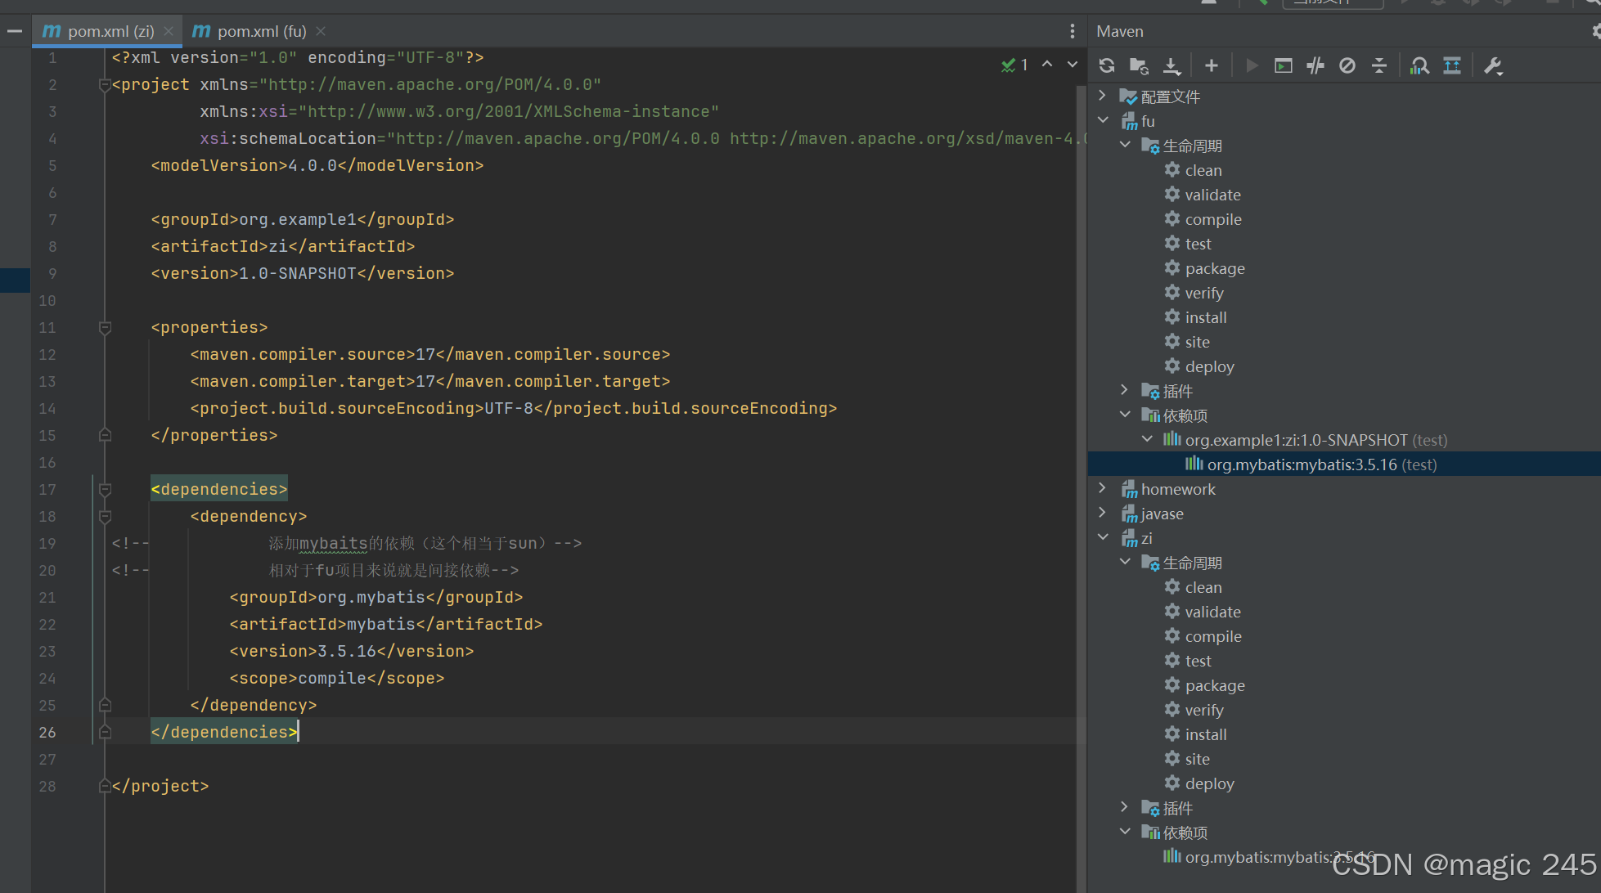Open Execute Maven Goal icon
This screenshot has height=893, width=1601.
click(1284, 66)
